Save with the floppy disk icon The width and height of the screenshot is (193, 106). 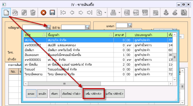[x=52, y=12]
